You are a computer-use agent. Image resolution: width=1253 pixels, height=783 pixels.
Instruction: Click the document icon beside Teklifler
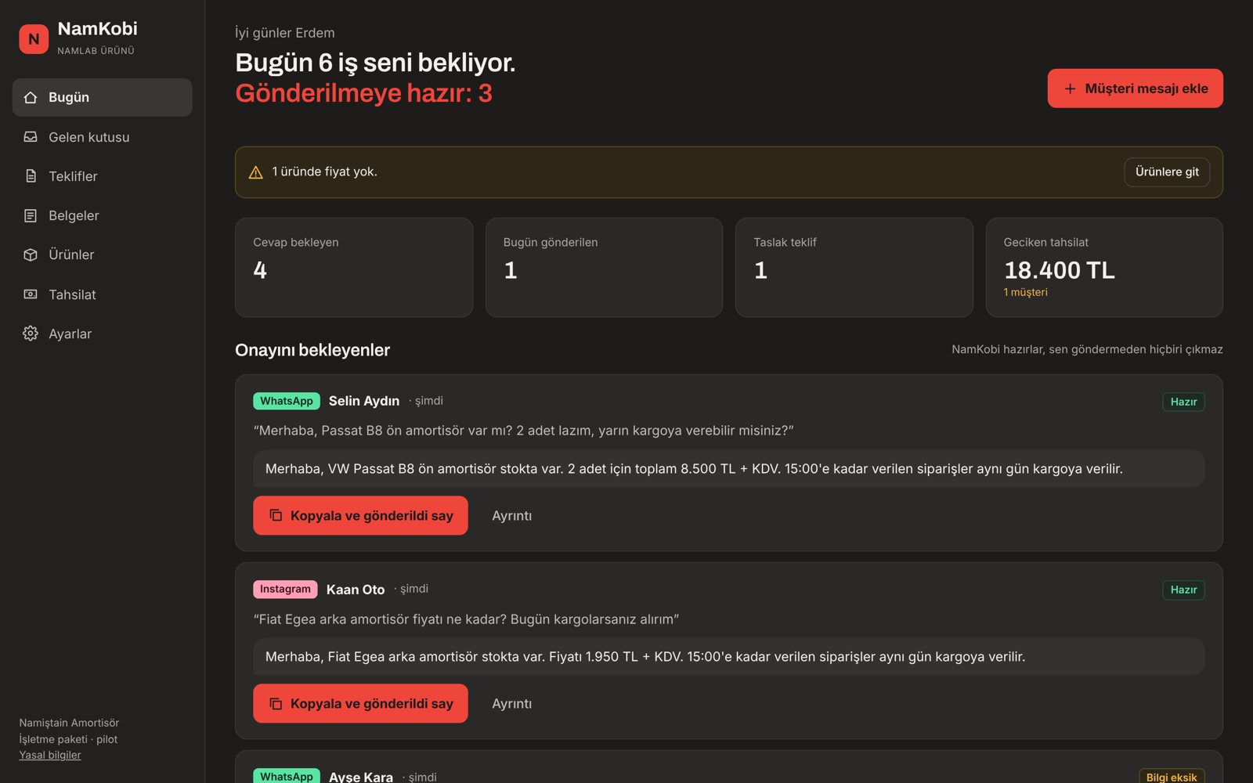(31, 176)
